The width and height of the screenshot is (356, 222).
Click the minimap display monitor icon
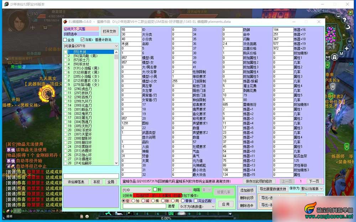point(338,15)
